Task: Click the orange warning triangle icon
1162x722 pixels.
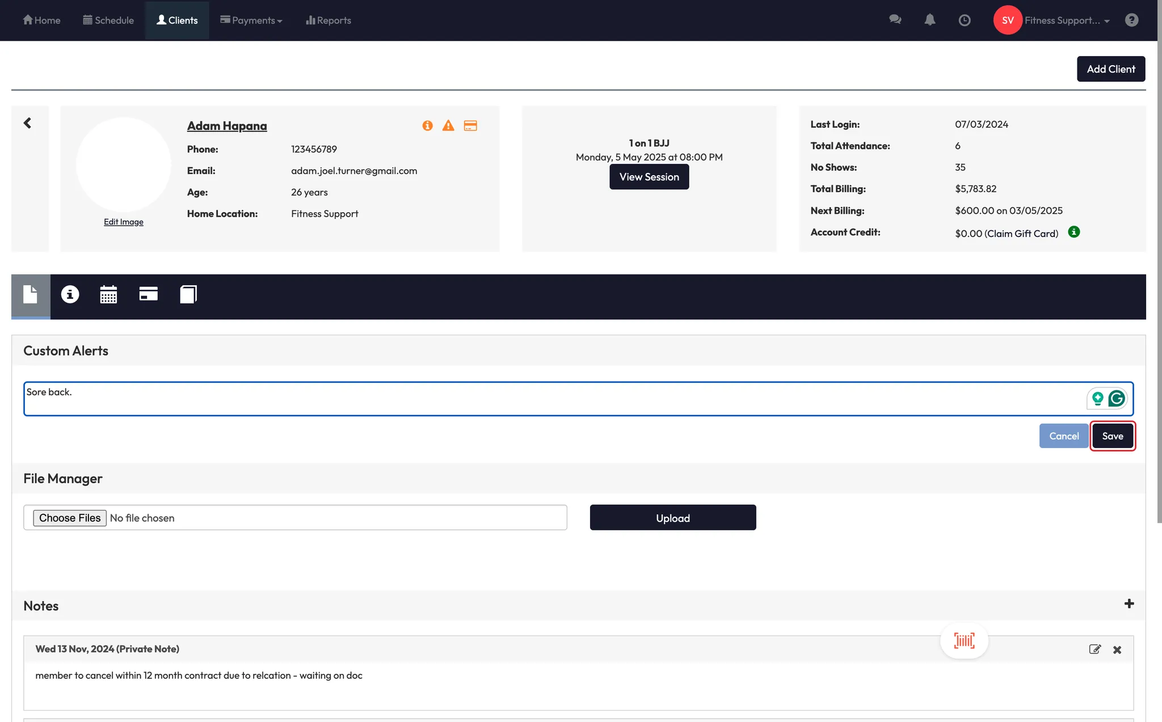Action: click(448, 126)
